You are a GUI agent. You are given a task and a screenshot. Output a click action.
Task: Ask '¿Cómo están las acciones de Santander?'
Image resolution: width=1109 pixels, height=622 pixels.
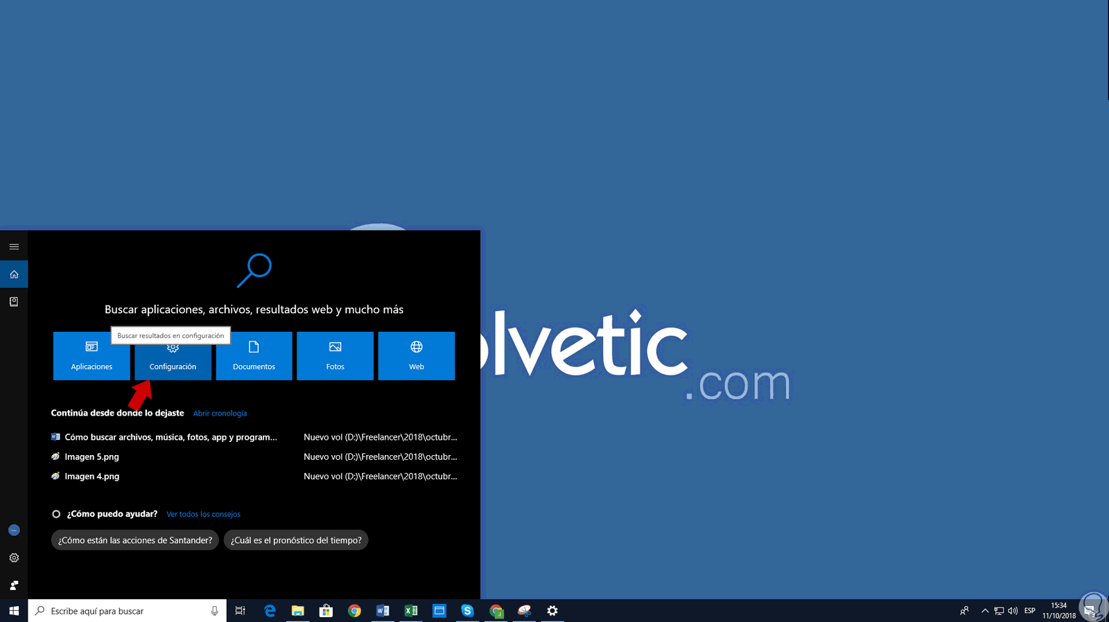point(135,540)
